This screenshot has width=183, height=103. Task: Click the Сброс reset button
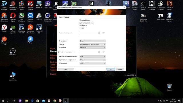tap(66, 69)
